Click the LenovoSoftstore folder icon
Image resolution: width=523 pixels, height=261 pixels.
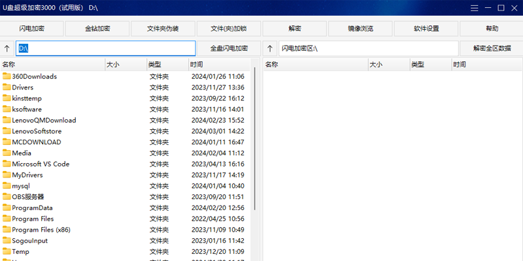tap(7, 131)
